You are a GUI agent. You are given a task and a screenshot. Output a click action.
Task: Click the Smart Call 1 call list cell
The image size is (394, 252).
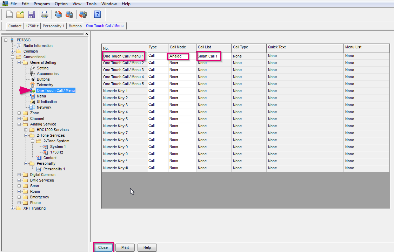pos(214,56)
